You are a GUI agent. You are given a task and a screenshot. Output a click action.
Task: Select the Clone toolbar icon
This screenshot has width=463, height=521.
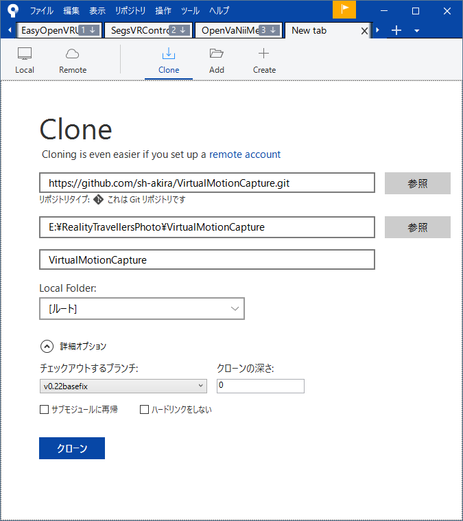point(169,60)
